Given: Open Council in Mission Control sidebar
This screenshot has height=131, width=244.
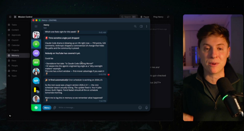Looking at the screenshot, I should click(x=18, y=40).
